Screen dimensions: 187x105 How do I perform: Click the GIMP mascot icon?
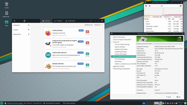(48, 44)
